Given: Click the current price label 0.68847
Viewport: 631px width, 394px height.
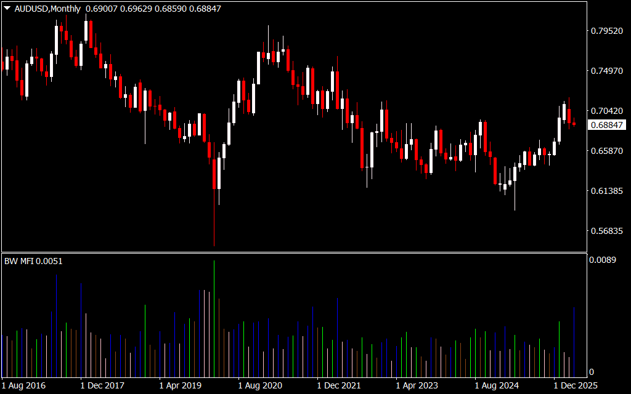Looking at the screenshot, I should [607, 125].
